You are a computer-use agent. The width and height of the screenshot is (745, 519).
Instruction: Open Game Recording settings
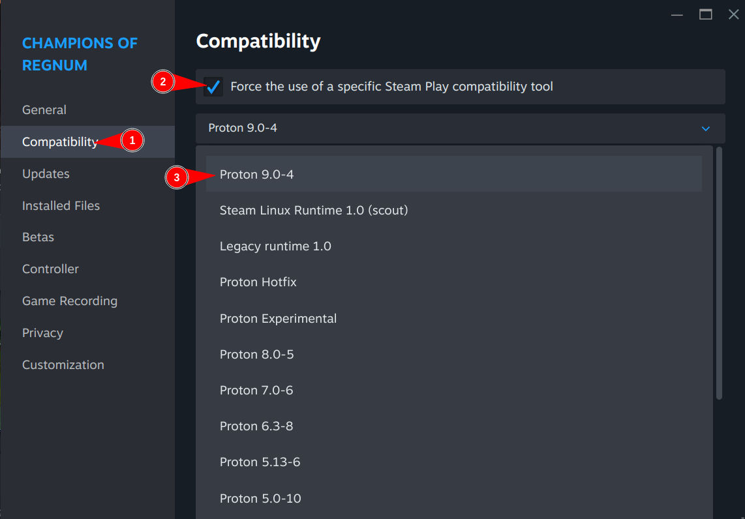coord(70,301)
